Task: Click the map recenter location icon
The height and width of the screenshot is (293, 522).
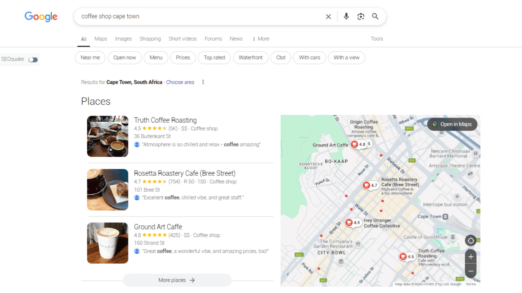Action: (471, 241)
